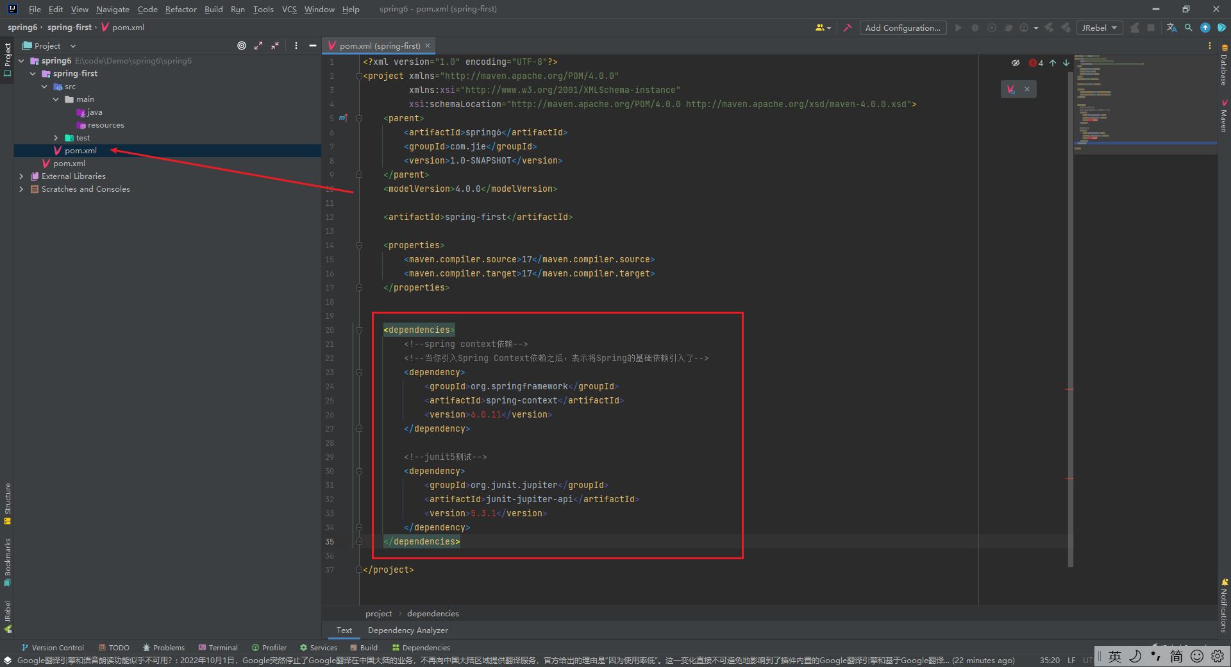Viewport: 1231px width, 667px height.
Task: Open Version Control tool window
Action: (x=53, y=648)
